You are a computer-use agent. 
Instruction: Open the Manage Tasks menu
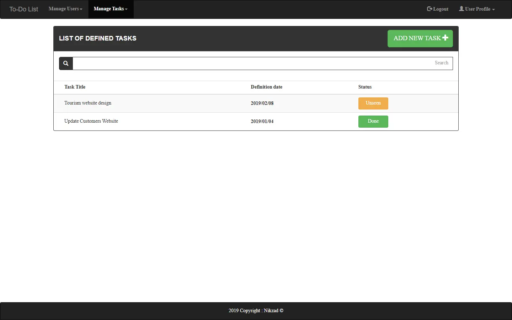pos(111,9)
